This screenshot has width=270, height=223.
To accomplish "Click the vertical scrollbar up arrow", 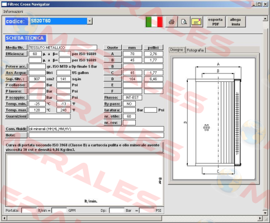I will [x=265, y=19].
